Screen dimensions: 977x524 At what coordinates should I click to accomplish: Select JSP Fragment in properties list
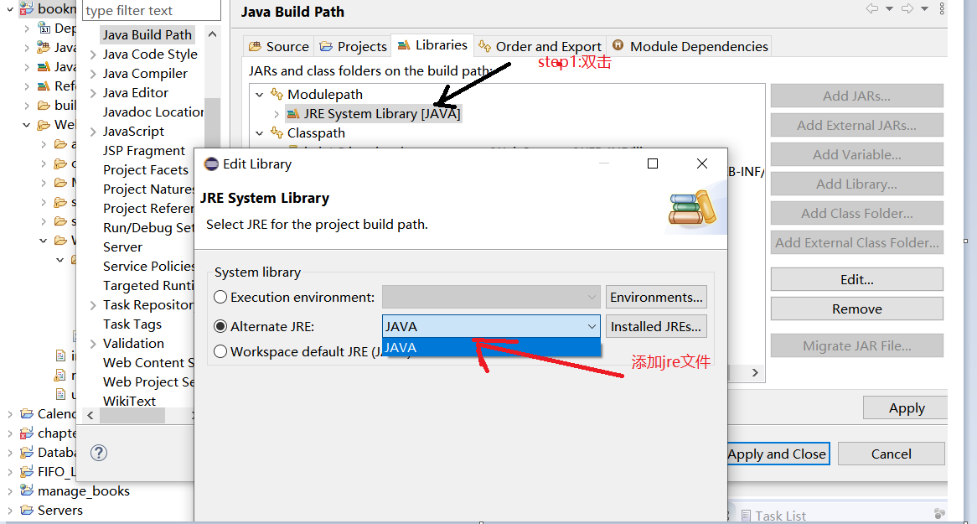144,151
